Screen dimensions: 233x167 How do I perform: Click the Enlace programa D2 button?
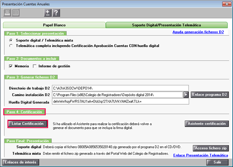(x=210, y=95)
